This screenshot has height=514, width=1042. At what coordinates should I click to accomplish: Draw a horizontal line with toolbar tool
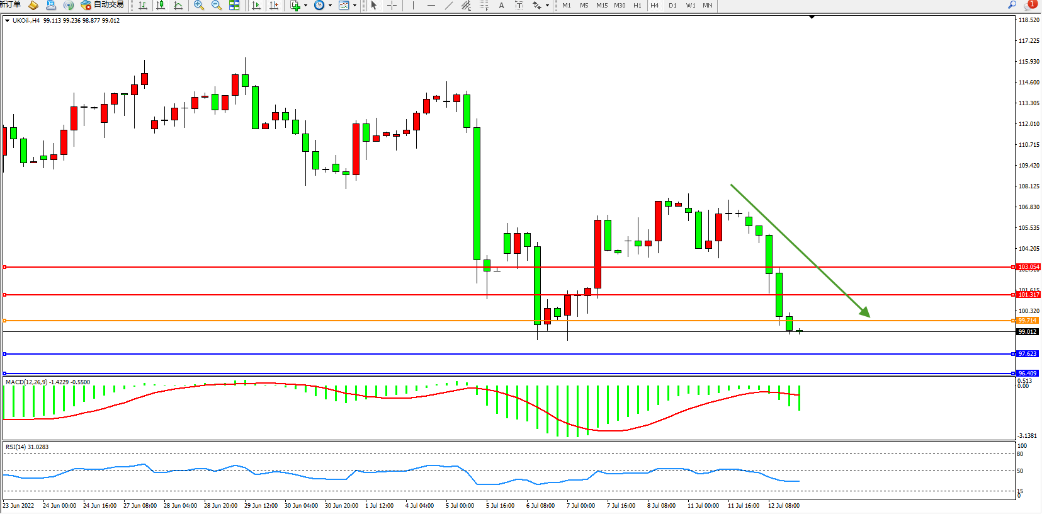pos(431,6)
